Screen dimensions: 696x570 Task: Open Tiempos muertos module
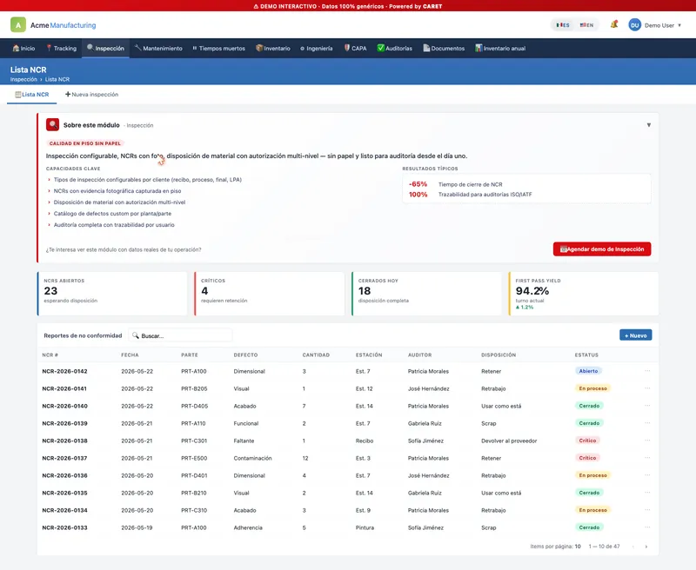(218, 49)
